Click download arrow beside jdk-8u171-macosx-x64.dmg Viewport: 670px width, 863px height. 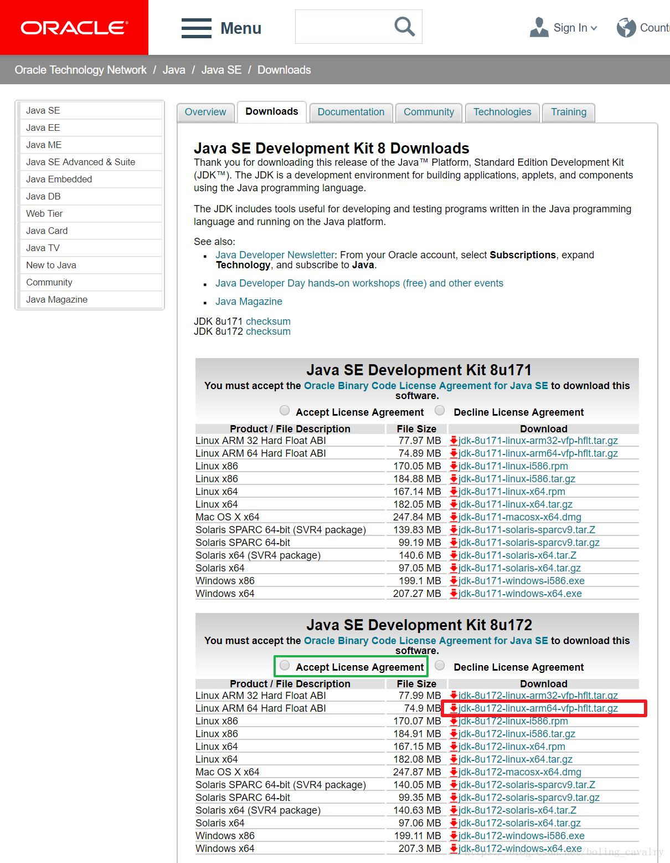coord(453,517)
